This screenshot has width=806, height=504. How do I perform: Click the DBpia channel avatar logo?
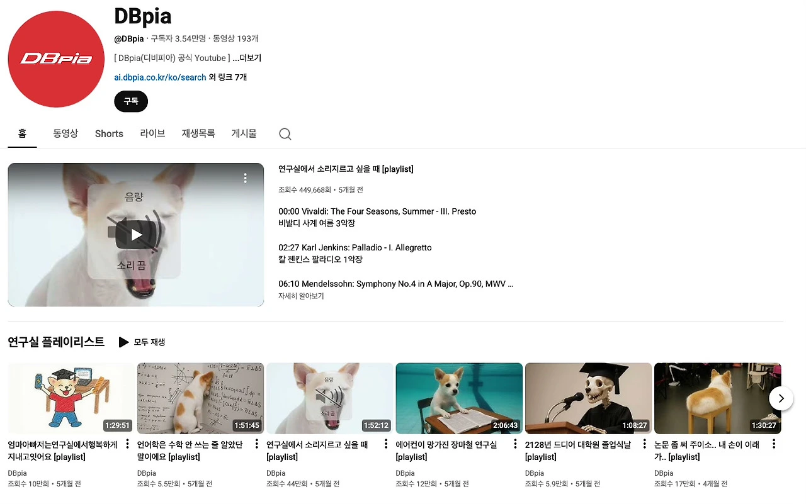pos(56,59)
